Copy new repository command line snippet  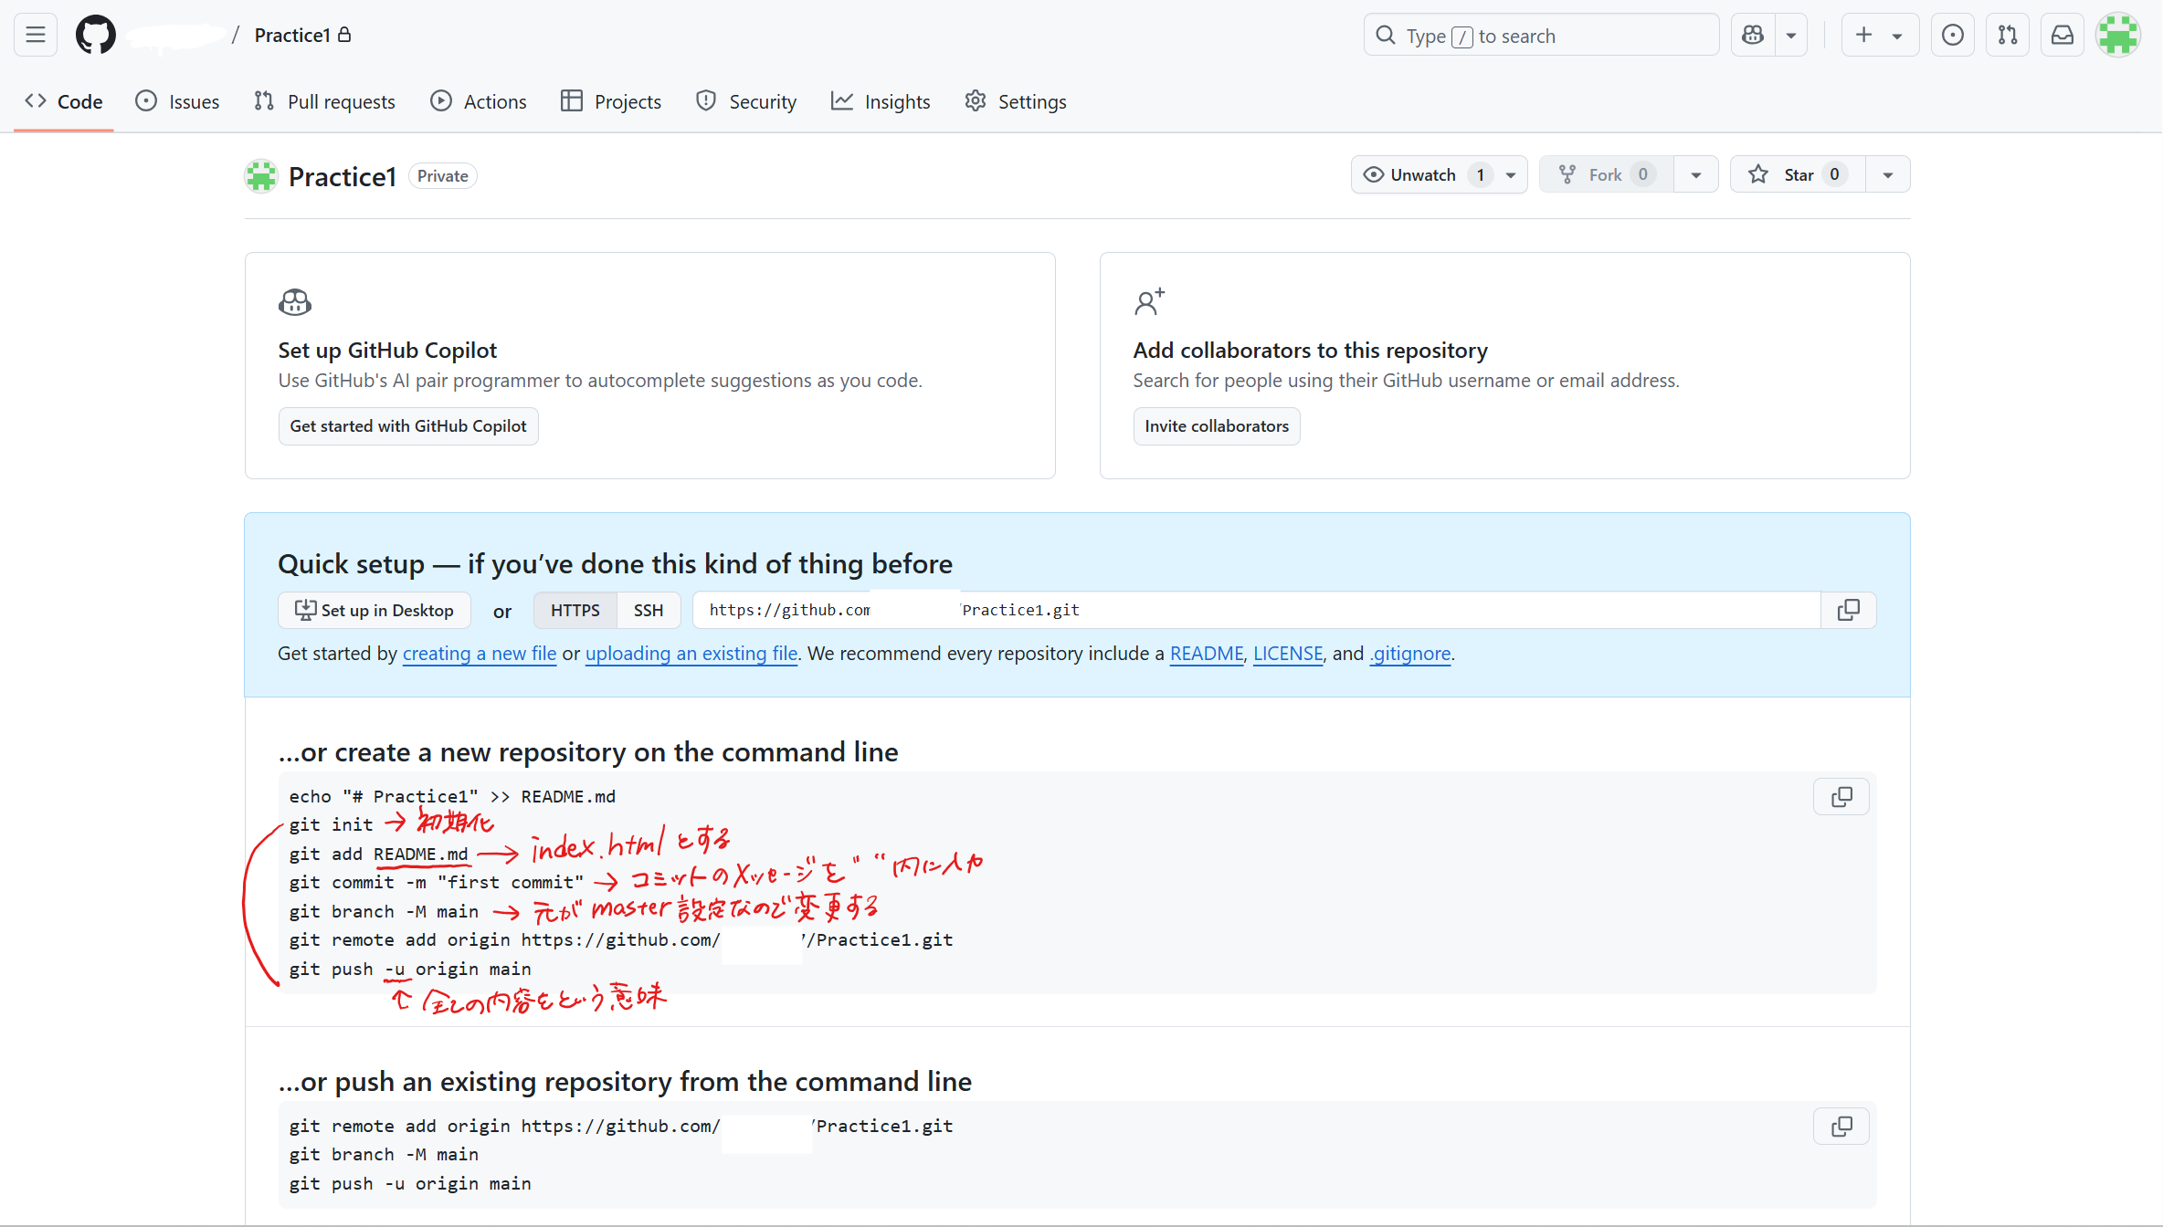1841,797
